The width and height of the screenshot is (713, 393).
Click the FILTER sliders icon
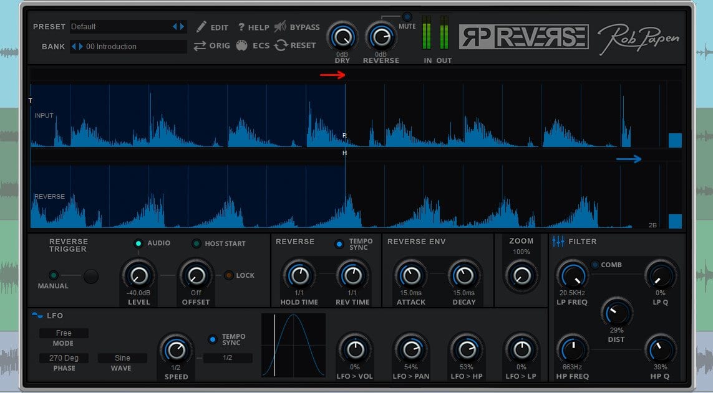click(558, 242)
